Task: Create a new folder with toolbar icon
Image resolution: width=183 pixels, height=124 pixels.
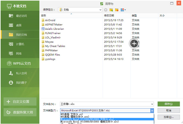Action: click(x=117, y=10)
